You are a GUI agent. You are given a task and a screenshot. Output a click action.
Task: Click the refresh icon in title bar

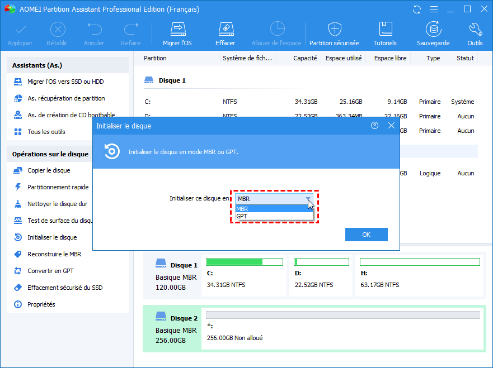[x=417, y=9]
